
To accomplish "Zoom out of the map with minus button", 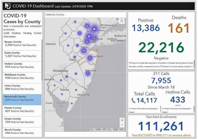I will click(x=122, y=125).
